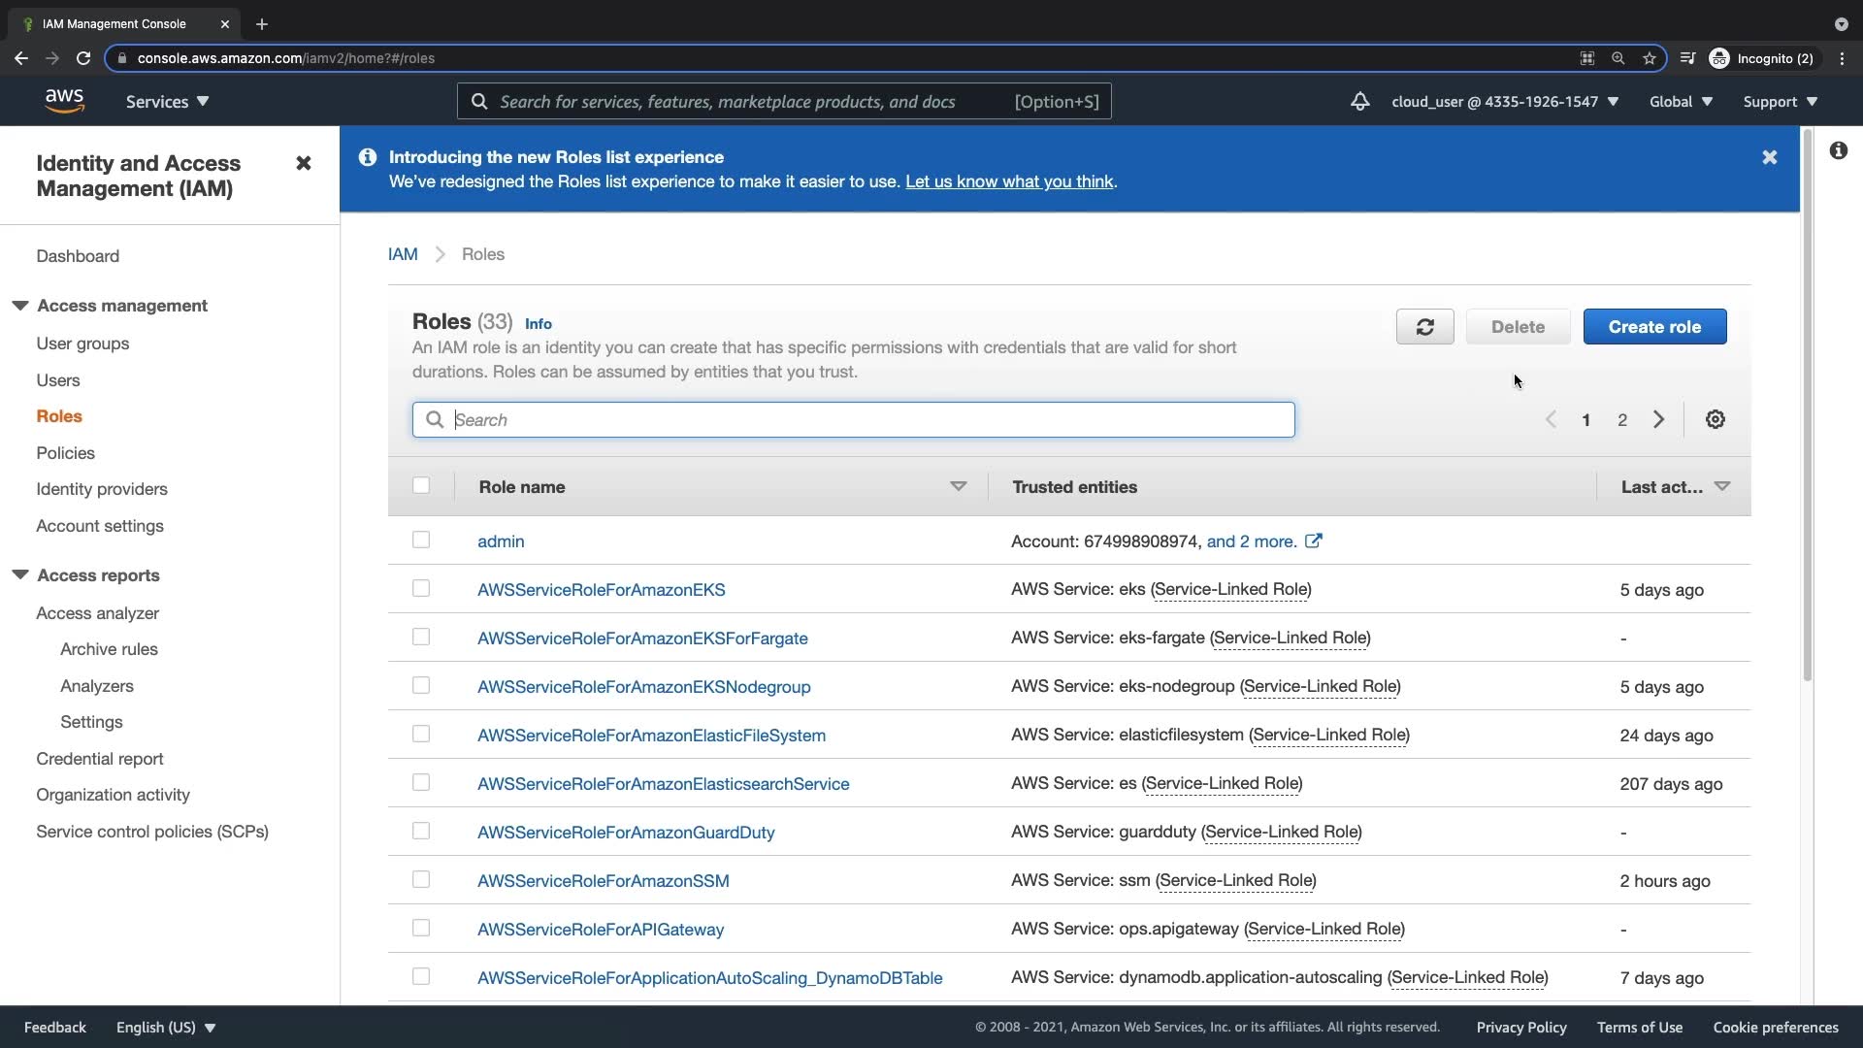1863x1048 pixels.
Task: Click the refresh roles list icon button
Action: [x=1424, y=327]
